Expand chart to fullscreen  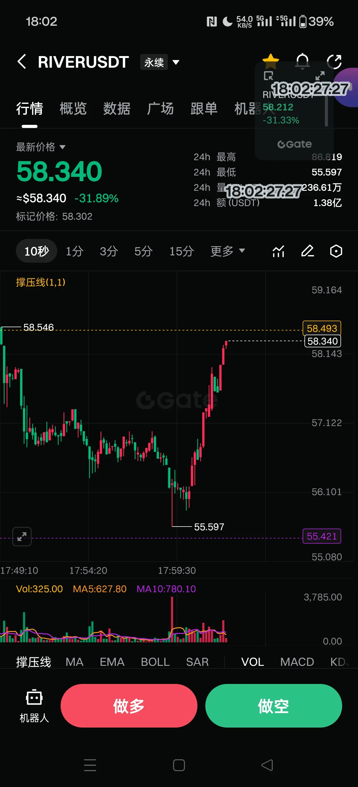click(x=22, y=536)
